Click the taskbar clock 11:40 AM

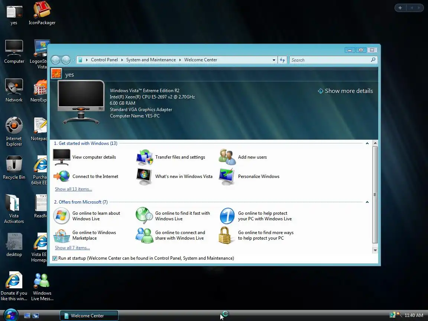pos(414,315)
